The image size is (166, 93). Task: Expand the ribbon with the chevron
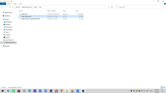point(163,4)
